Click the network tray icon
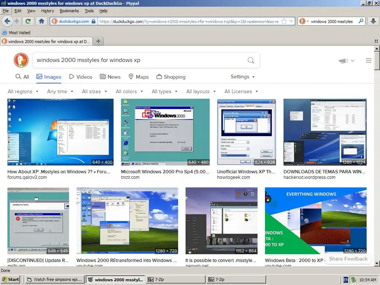The image size is (380, 285). tap(354, 280)
